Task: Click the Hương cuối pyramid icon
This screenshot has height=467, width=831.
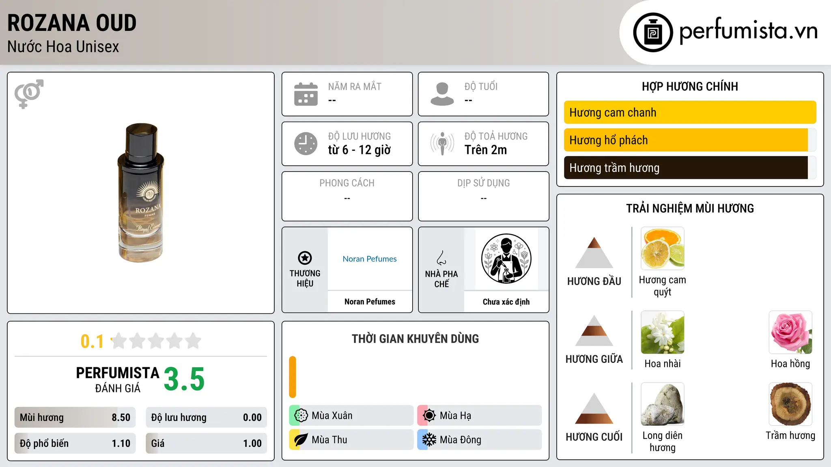Action: (x=594, y=408)
